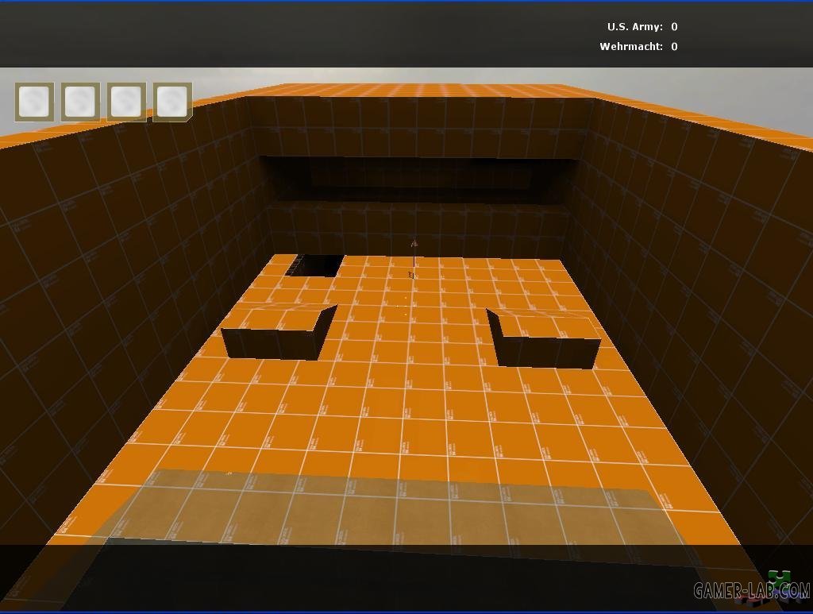Click the translucent tan panel on floor
This screenshot has height=614, width=813.
[381, 508]
